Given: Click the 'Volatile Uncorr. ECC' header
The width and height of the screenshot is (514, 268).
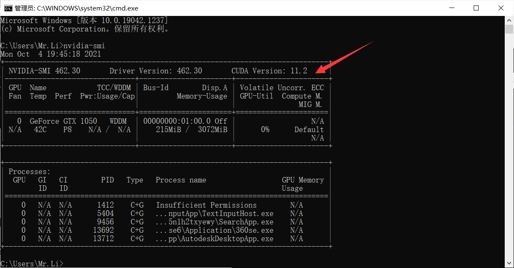Looking at the screenshot, I should 282,88.
